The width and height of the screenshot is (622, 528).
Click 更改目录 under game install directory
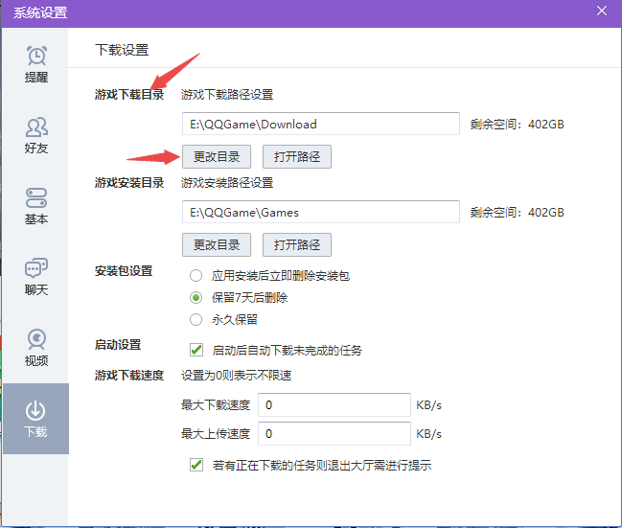(x=217, y=243)
